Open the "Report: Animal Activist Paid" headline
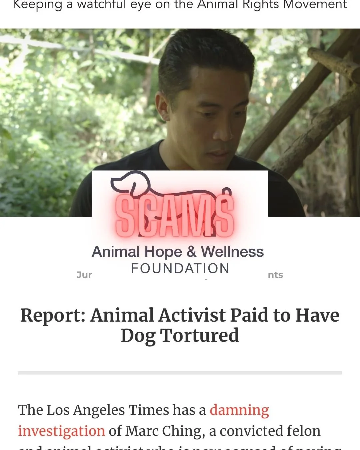Image resolution: width=360 pixels, height=450 pixels. 180,315
